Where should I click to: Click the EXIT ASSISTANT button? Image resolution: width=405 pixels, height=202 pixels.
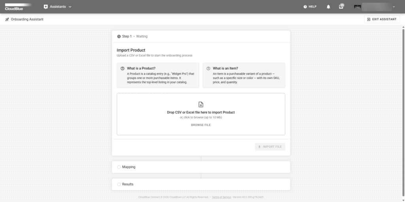point(382,19)
